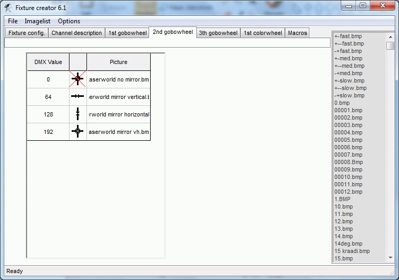Open the Imagelist menu

point(37,21)
